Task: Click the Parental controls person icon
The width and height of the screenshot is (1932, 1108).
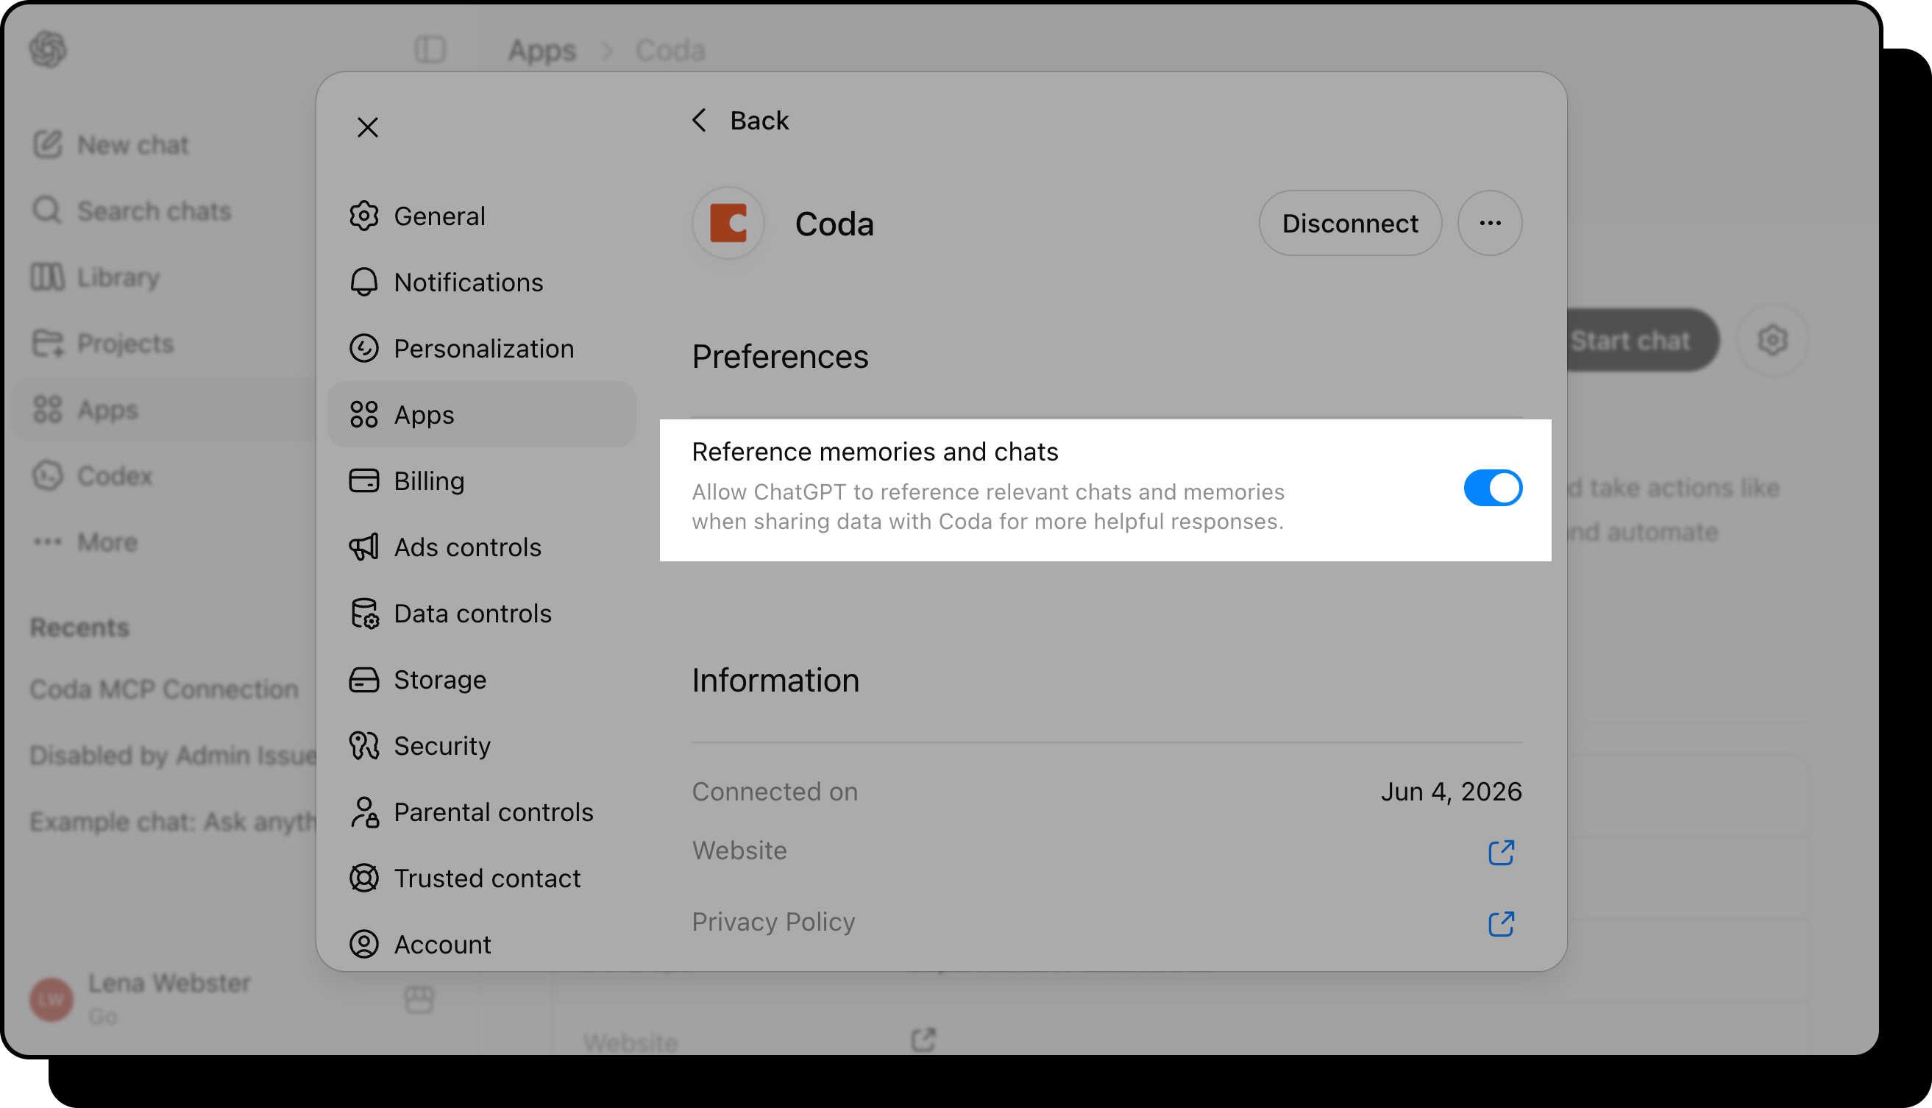Action: tap(363, 812)
